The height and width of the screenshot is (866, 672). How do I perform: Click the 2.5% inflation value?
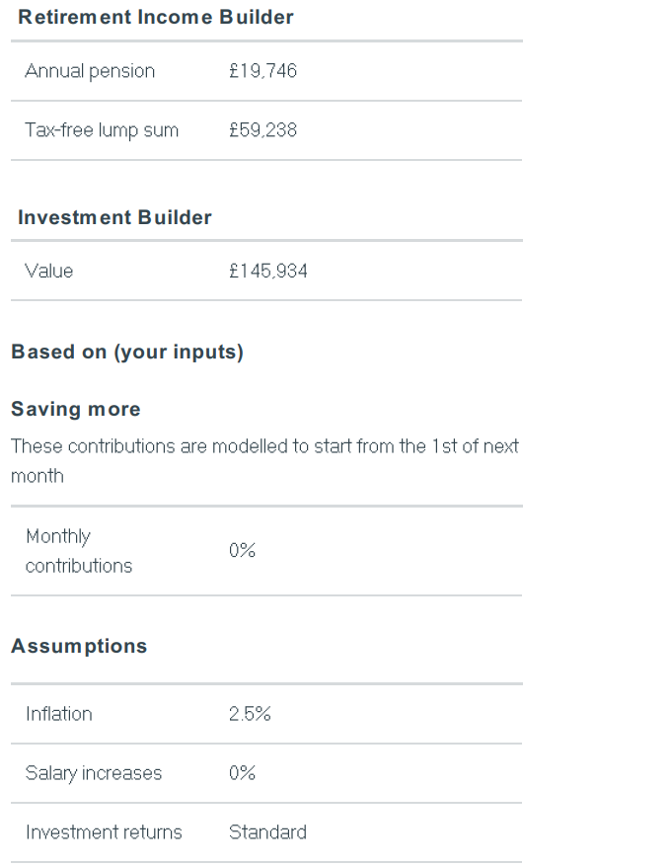[x=250, y=714]
